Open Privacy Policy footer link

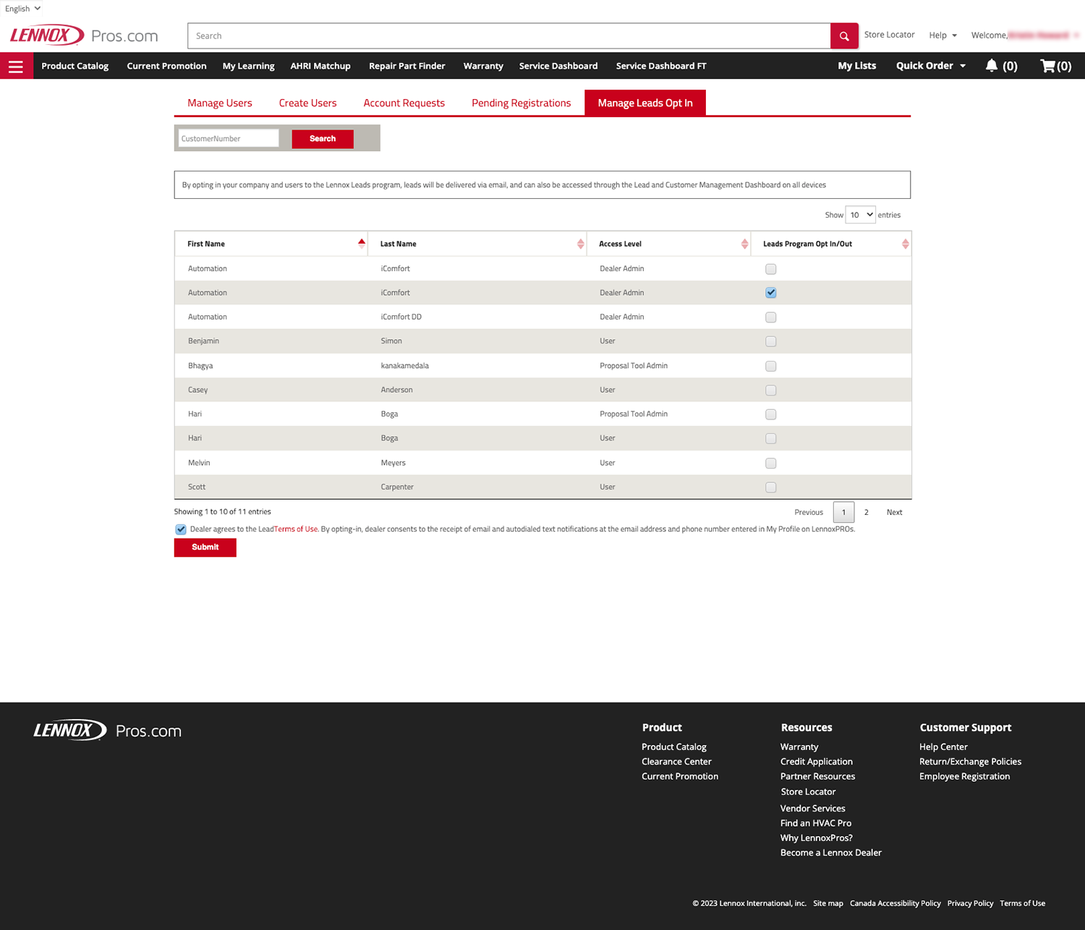pyautogui.click(x=971, y=903)
